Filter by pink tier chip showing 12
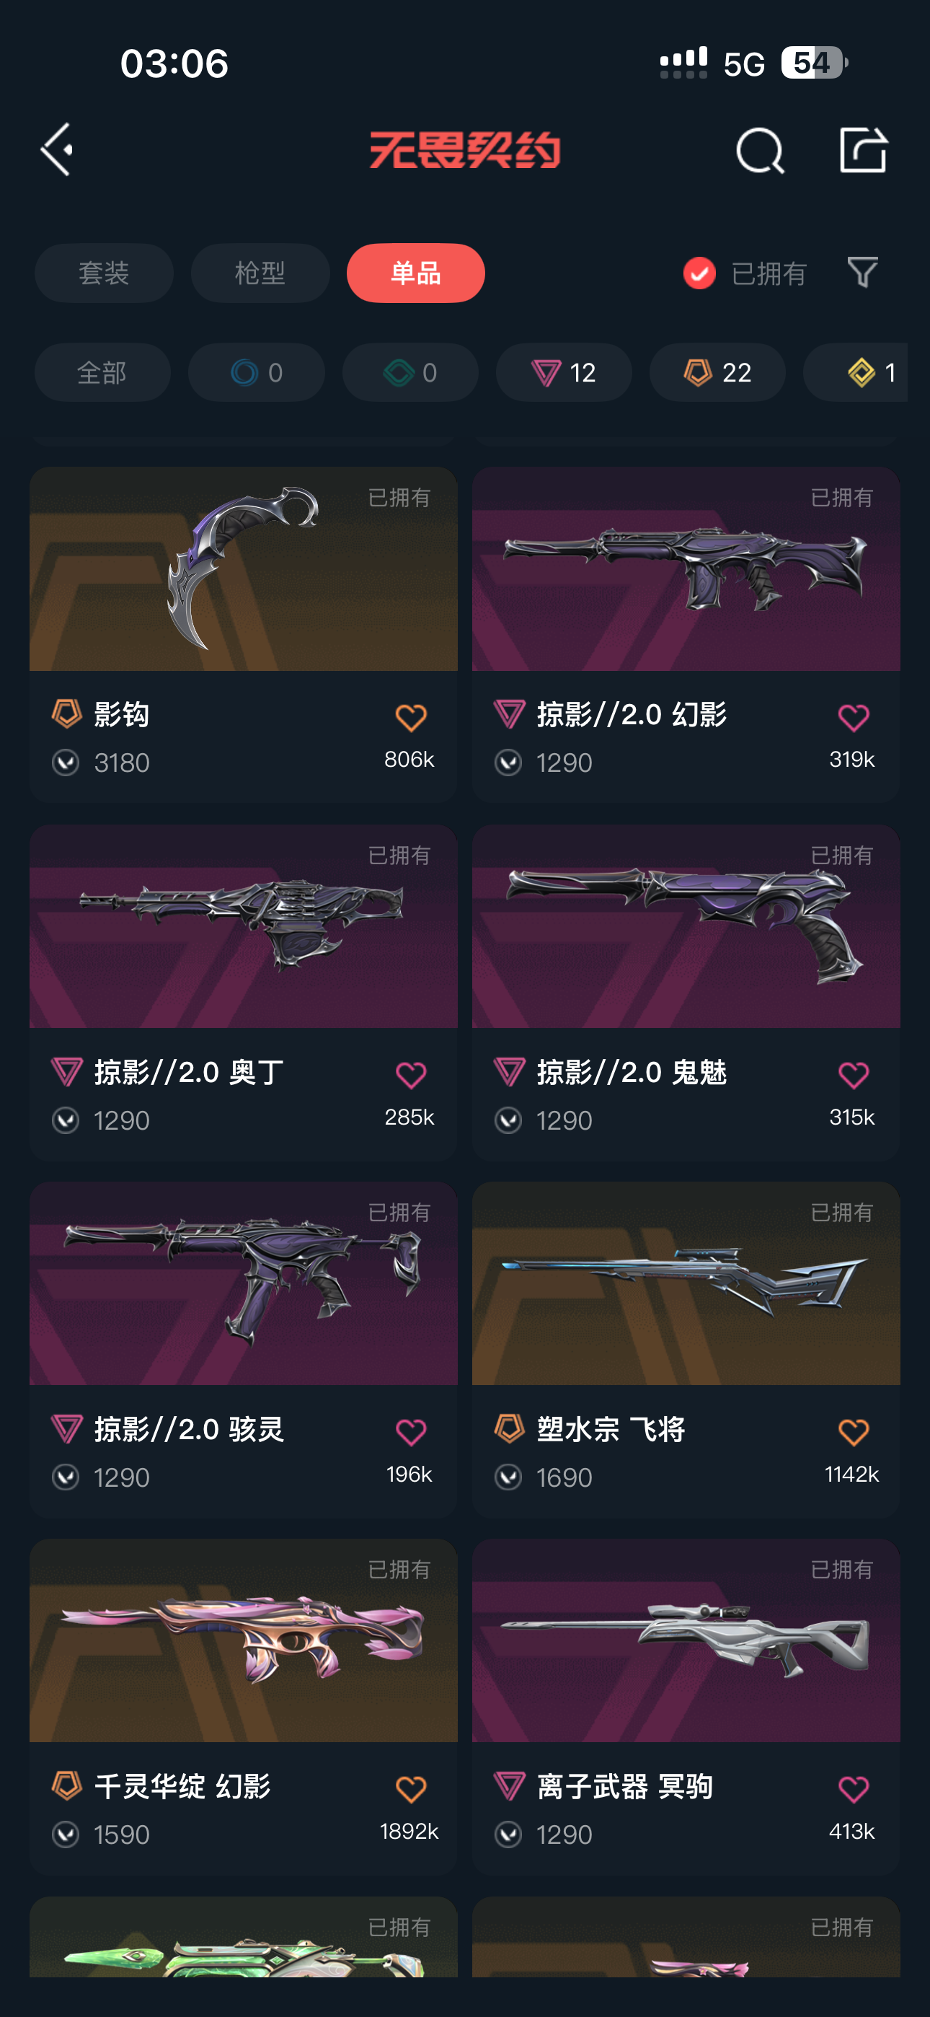Viewport: 930px width, 2017px height. pyautogui.click(x=564, y=373)
